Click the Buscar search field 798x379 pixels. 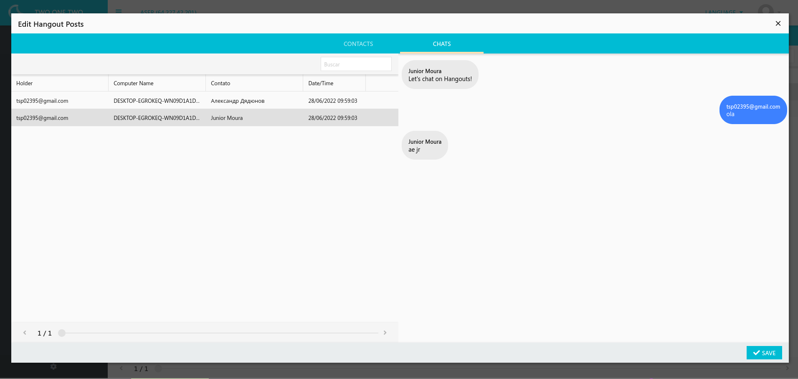[356, 64]
